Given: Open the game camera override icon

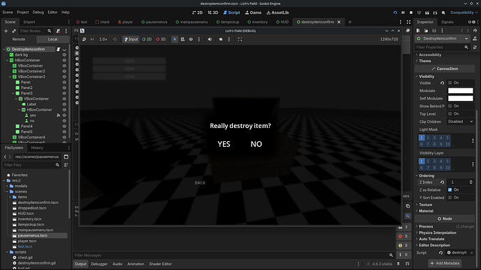Looking at the screenshot, I should point(221,39).
